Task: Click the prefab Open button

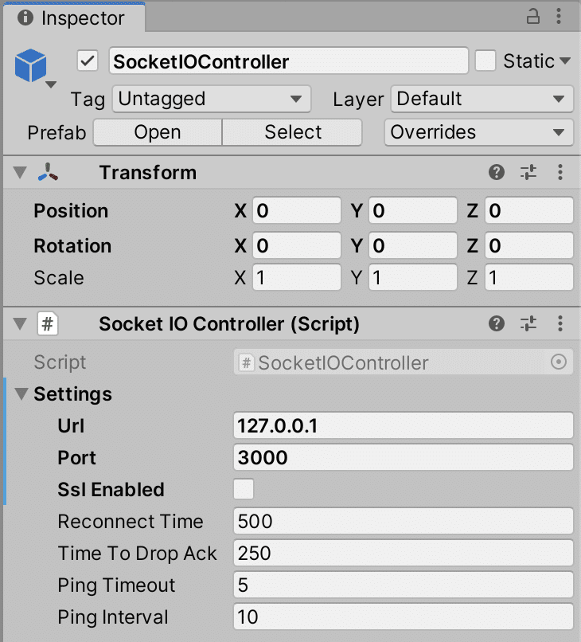Action: (158, 132)
